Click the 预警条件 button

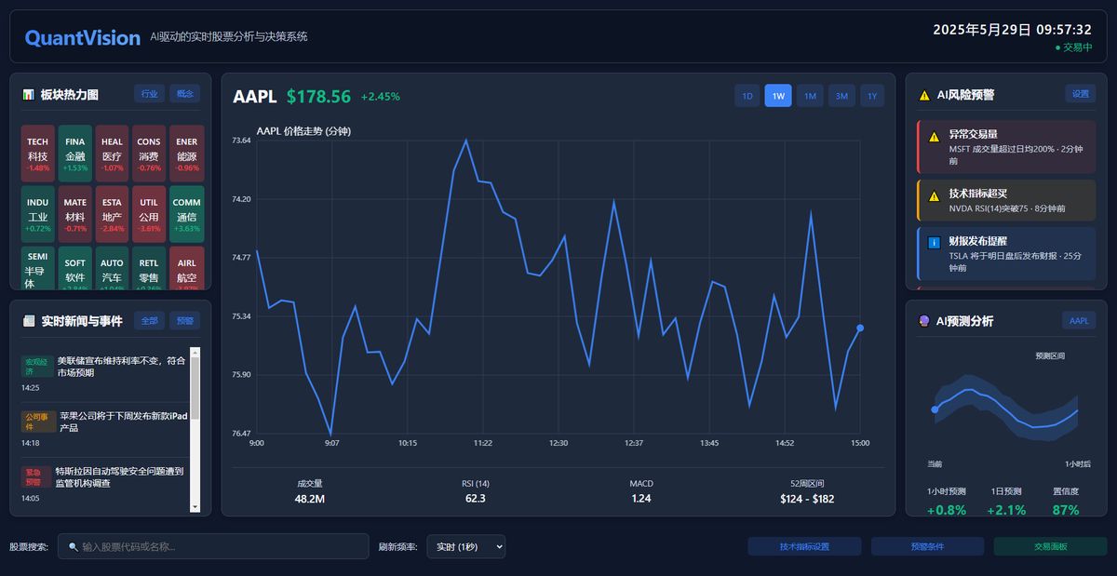tap(928, 546)
